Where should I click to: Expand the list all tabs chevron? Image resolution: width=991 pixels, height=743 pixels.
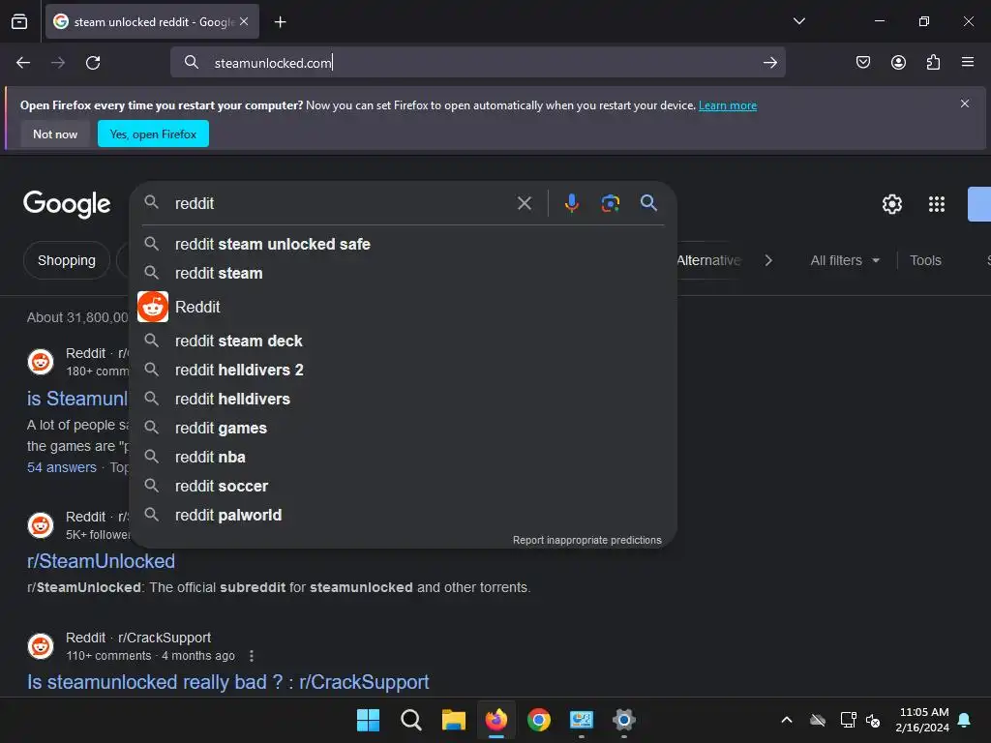click(798, 21)
